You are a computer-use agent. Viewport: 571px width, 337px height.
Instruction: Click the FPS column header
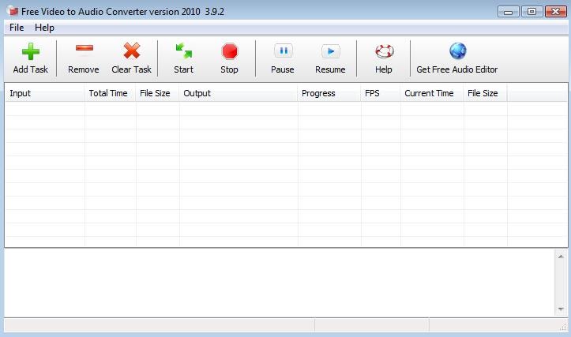tap(381, 93)
